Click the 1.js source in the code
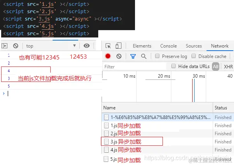This screenshot has height=165, width=234. tap(48, 4)
